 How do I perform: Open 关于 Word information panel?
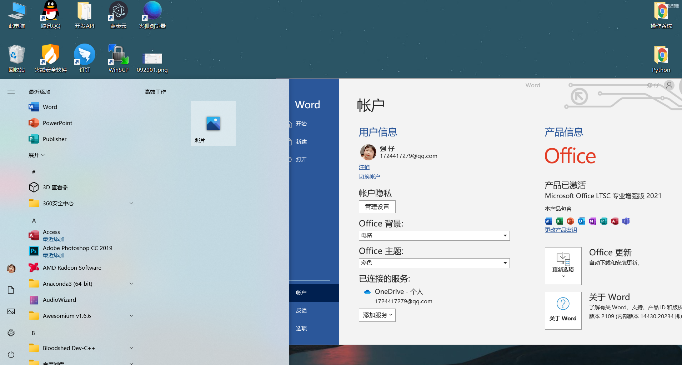[x=563, y=310]
